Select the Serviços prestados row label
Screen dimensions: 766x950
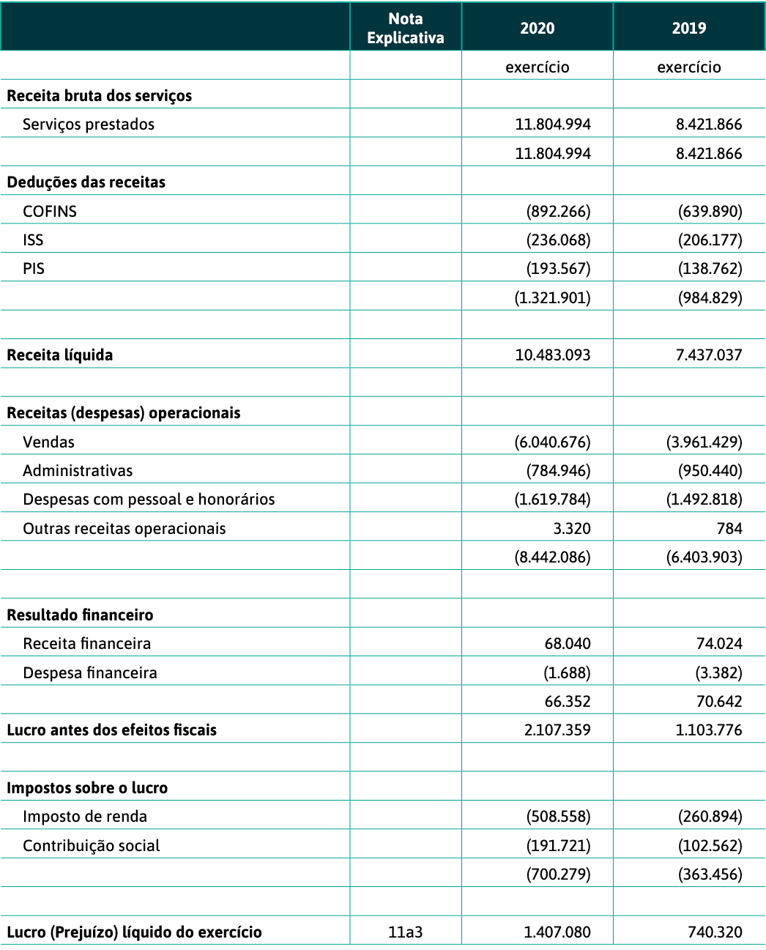(89, 125)
